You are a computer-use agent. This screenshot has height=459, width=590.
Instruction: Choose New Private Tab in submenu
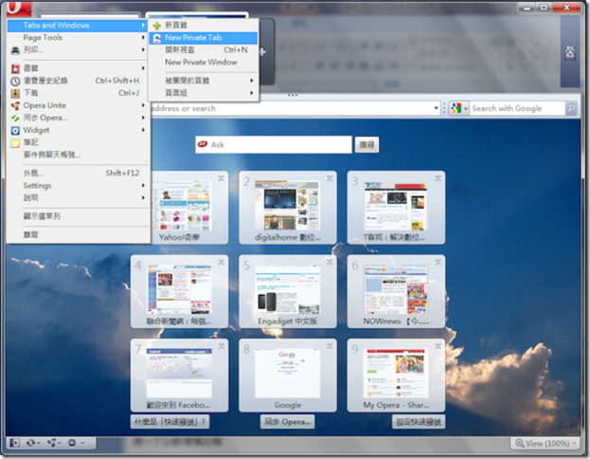[204, 38]
